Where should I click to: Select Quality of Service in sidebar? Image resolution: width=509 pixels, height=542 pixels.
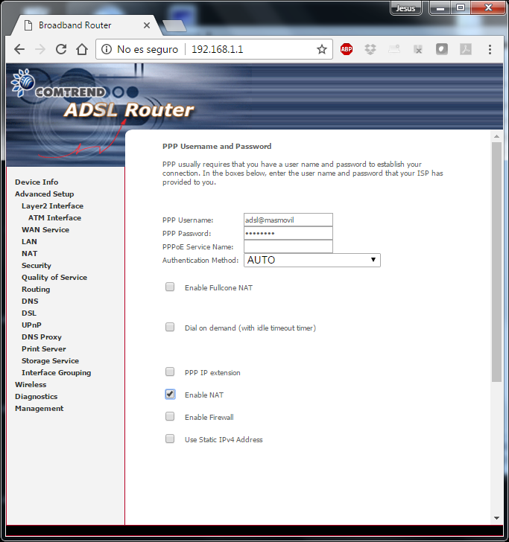pyautogui.click(x=54, y=278)
